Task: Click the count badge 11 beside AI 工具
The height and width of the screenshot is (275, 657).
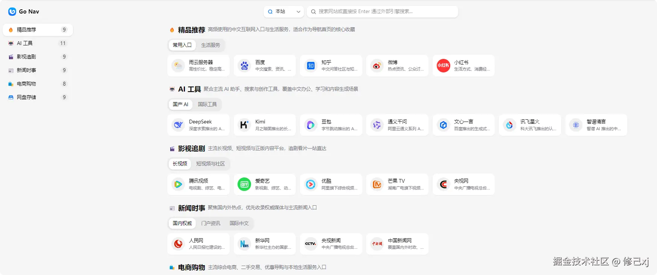Action: click(x=63, y=43)
